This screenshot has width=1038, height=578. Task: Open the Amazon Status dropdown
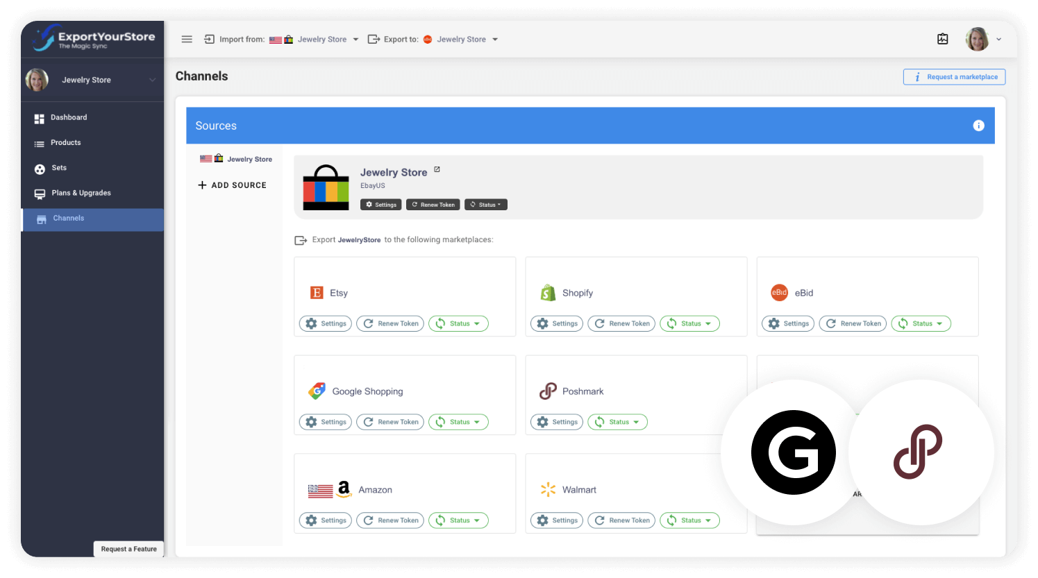click(458, 520)
